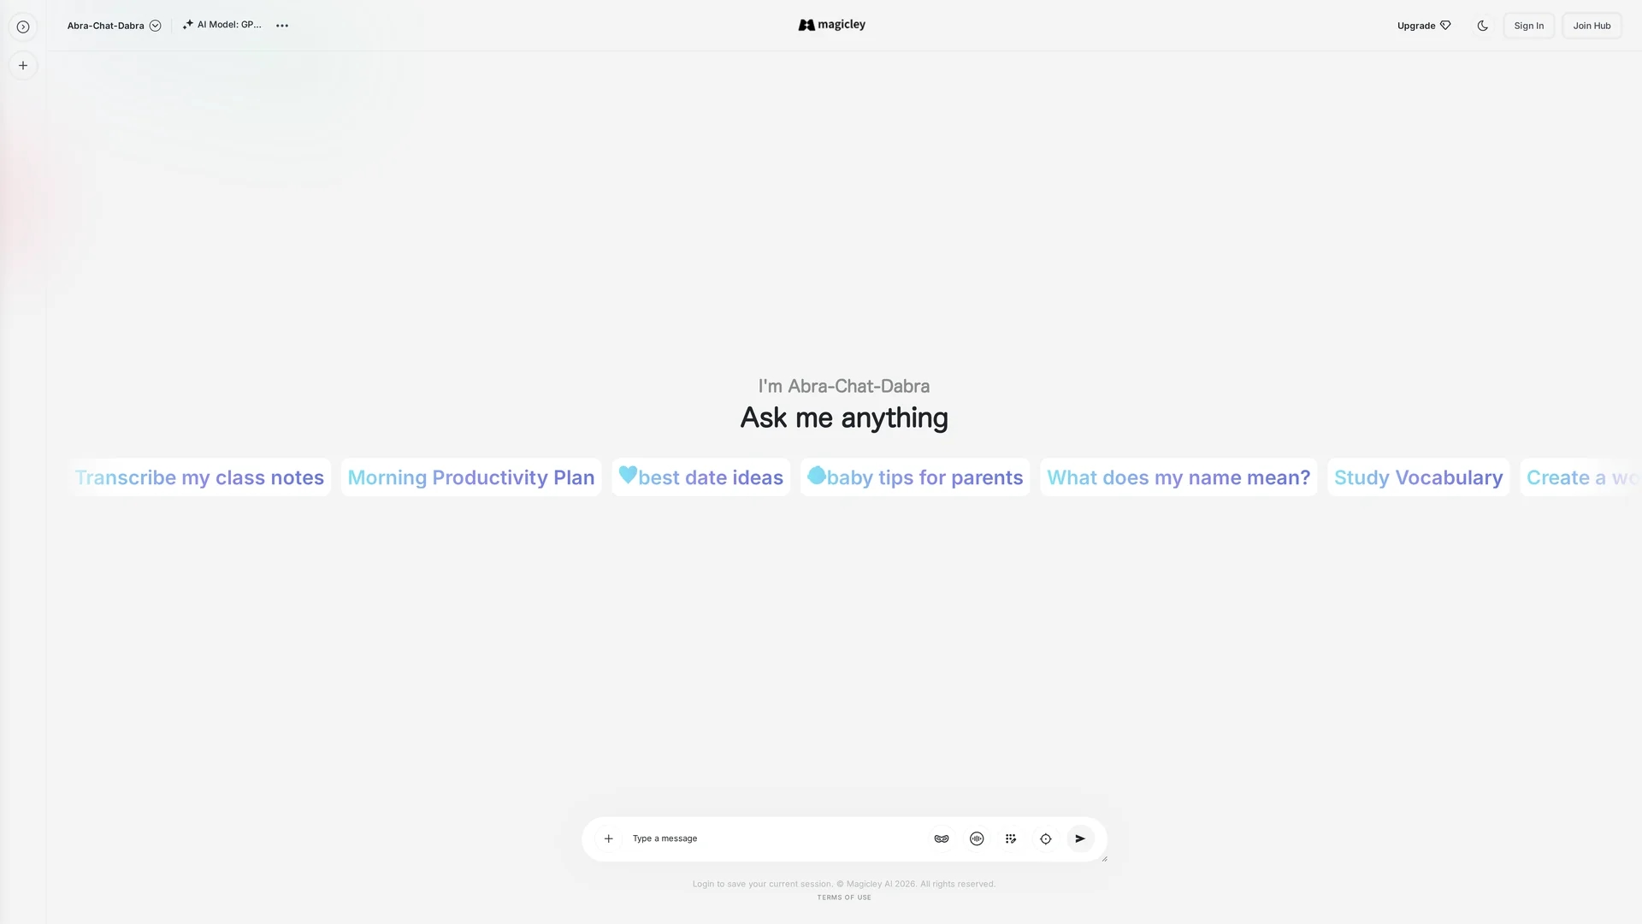Click the Sign In button
Viewport: 1642px width, 924px height.
pos(1529,26)
